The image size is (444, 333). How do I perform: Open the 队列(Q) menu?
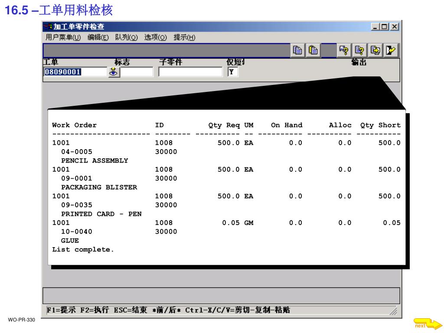point(126,37)
